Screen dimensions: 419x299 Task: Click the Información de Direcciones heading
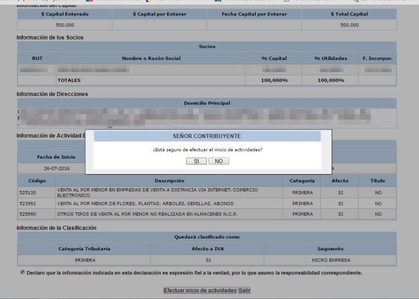pyautogui.click(x=52, y=94)
